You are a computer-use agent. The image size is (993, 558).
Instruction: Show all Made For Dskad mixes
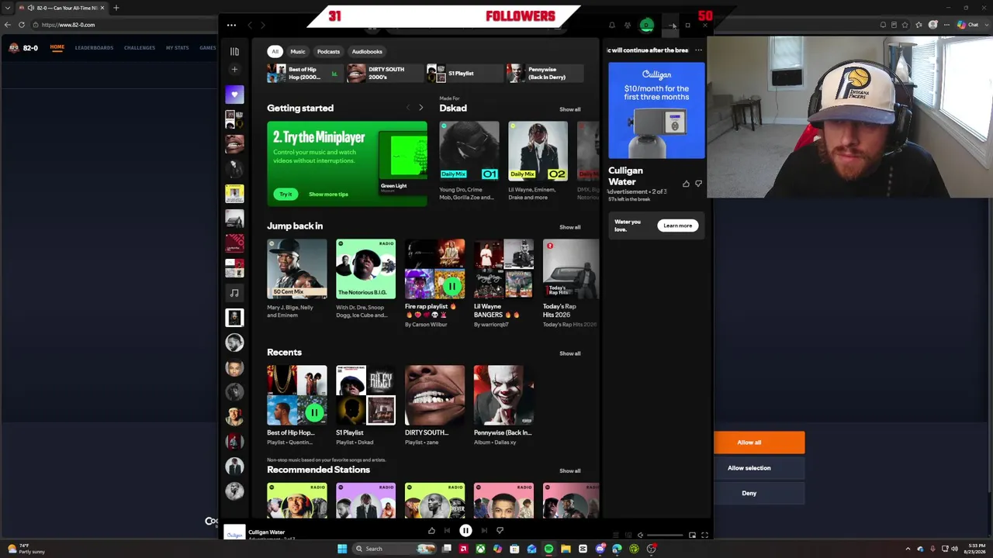(x=569, y=109)
